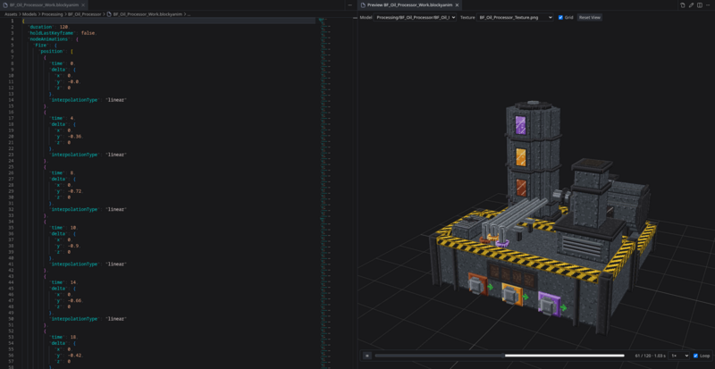Toggle the Loop checkbox
715x369 pixels.
[695, 356]
